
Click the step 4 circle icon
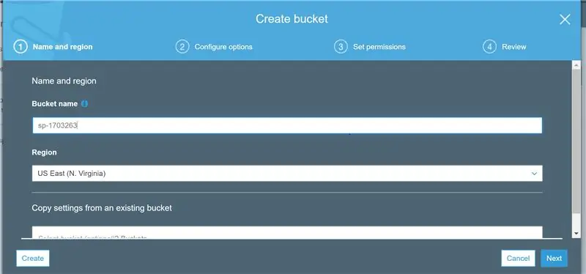489,47
